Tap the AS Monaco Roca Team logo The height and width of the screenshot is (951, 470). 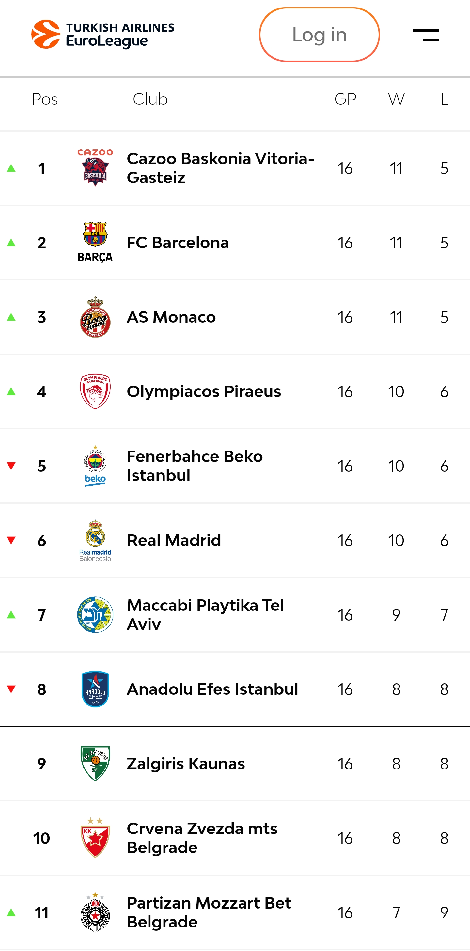95,317
